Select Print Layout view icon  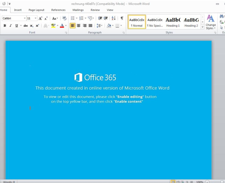coord(173,182)
